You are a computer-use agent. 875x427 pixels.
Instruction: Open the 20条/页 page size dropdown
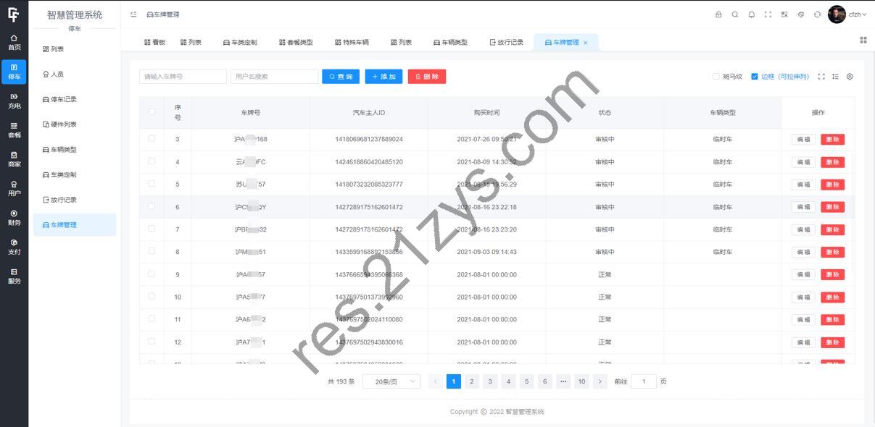tap(391, 381)
